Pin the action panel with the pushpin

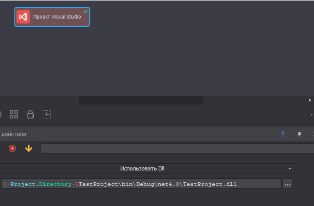pyautogui.click(x=299, y=134)
